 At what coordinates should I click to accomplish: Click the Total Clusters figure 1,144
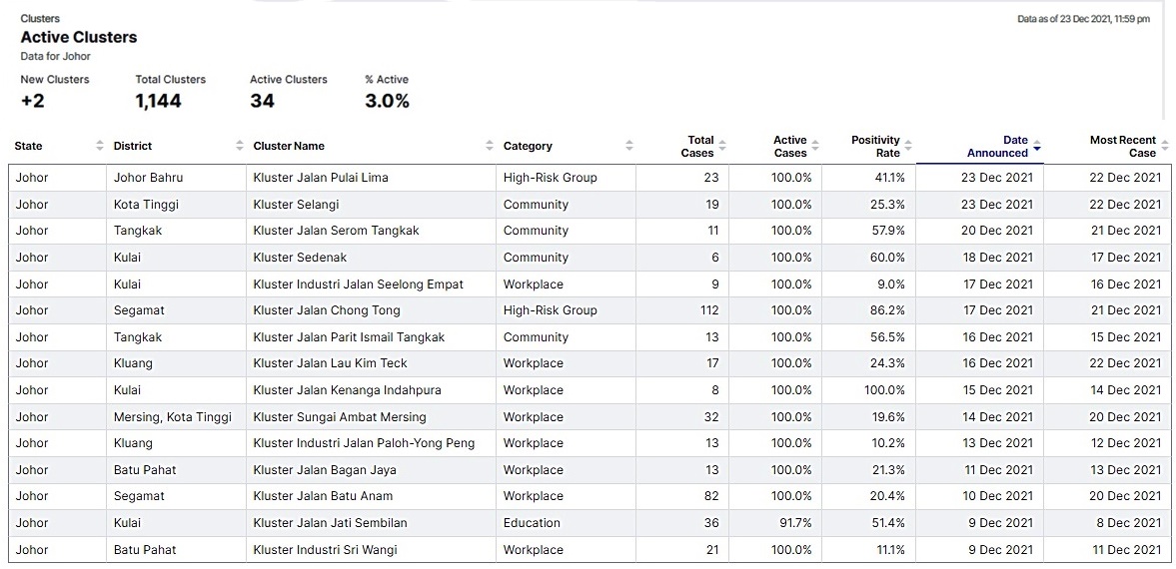(159, 101)
